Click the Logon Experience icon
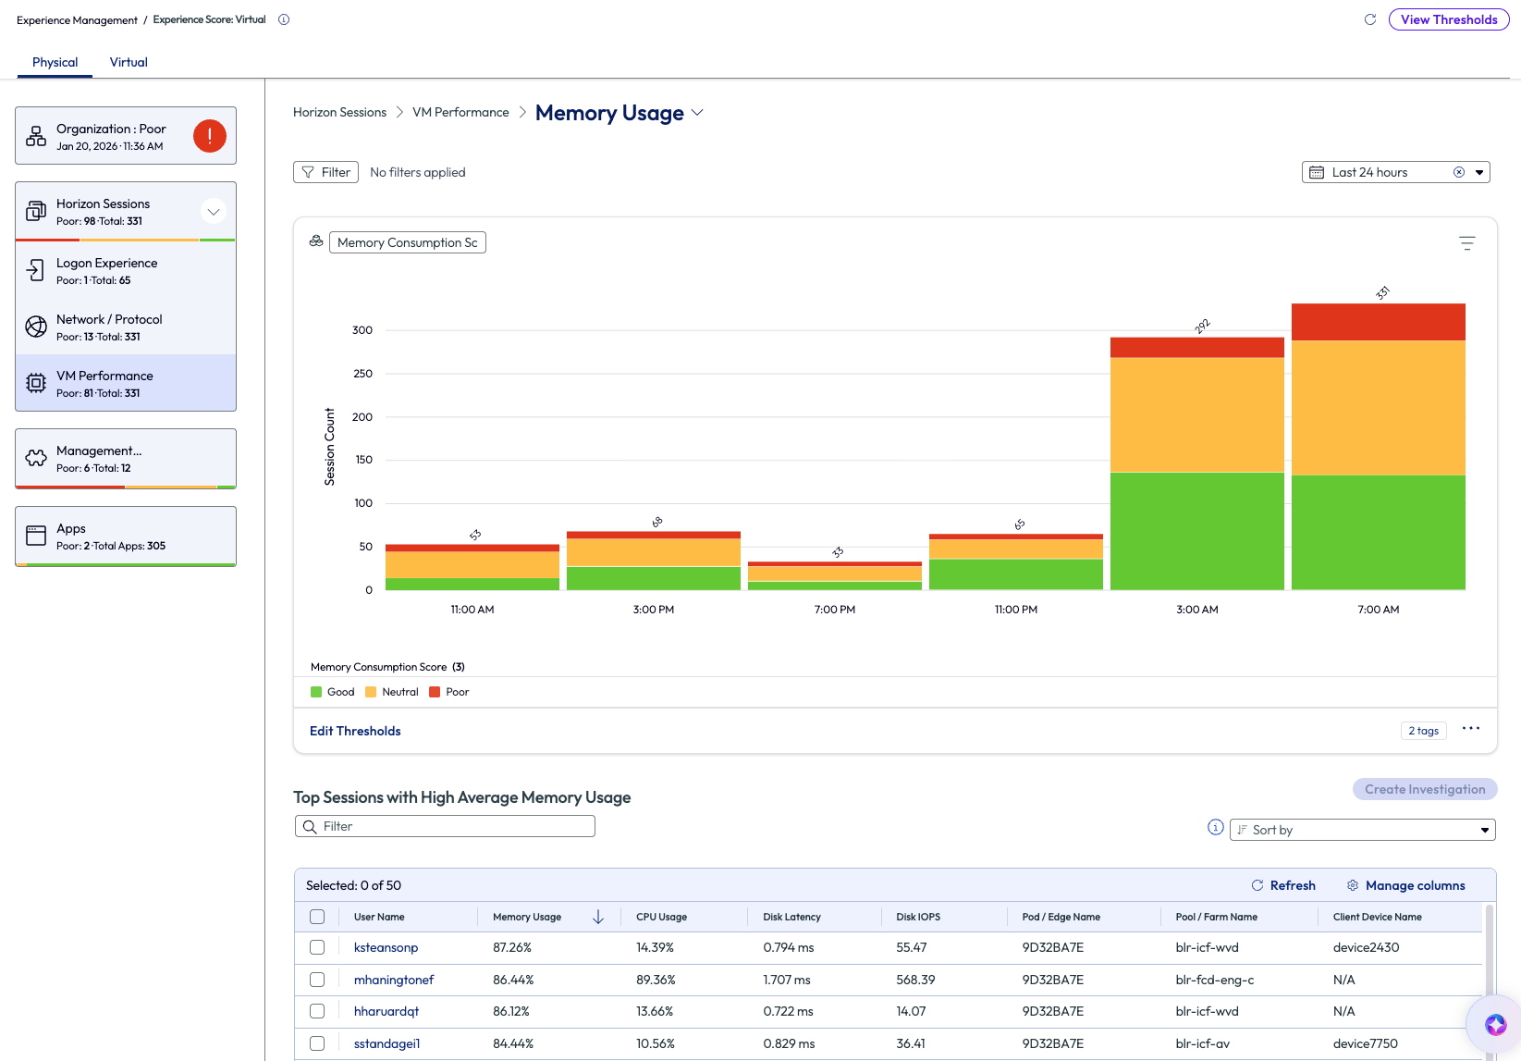 point(36,270)
